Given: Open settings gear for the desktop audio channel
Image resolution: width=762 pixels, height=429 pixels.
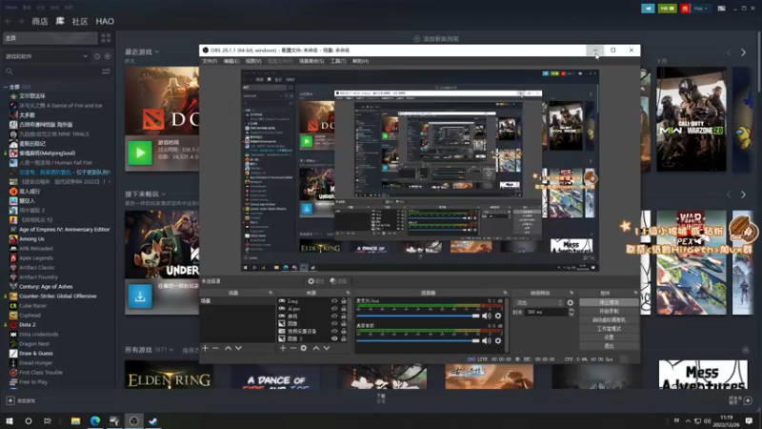Looking at the screenshot, I should tap(498, 341).
